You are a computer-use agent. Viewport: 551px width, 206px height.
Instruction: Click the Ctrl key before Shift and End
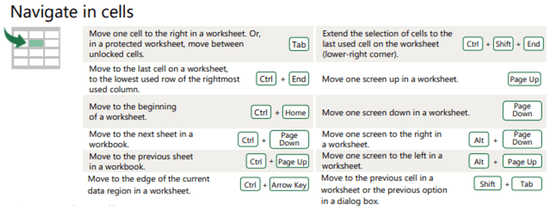(473, 44)
